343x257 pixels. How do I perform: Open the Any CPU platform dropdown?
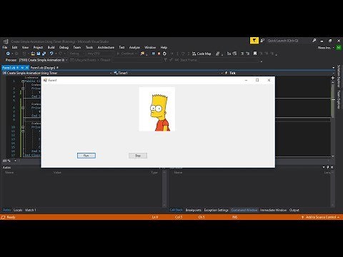101,54
